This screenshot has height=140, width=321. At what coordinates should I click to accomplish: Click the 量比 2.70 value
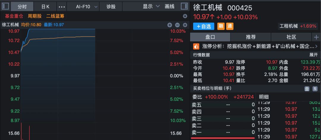(x=273, y=80)
